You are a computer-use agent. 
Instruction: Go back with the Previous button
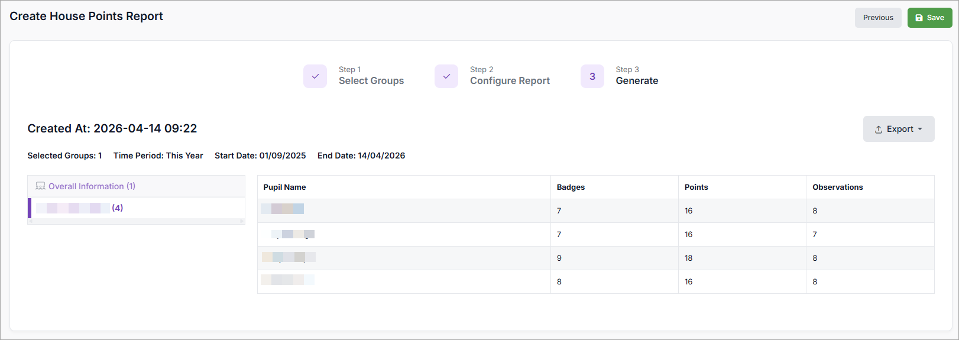[x=877, y=18]
